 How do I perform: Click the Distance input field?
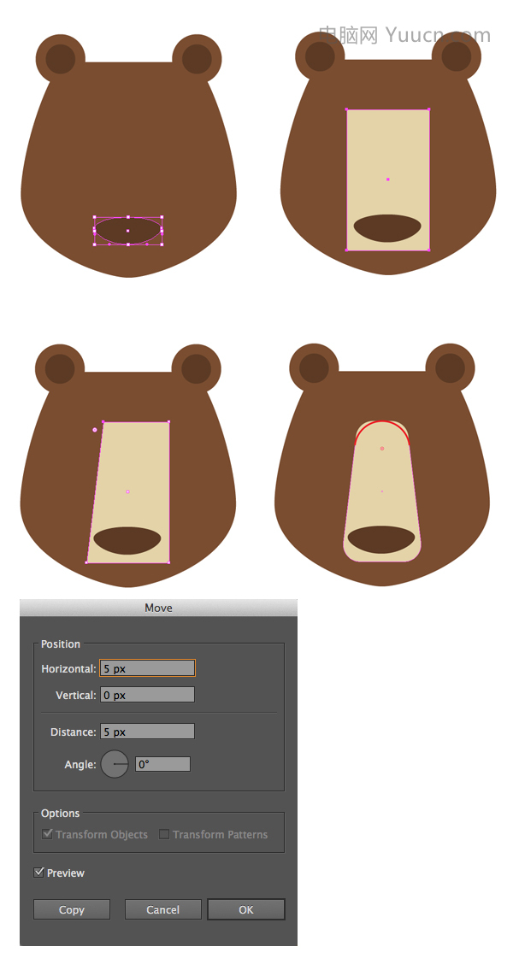(148, 732)
